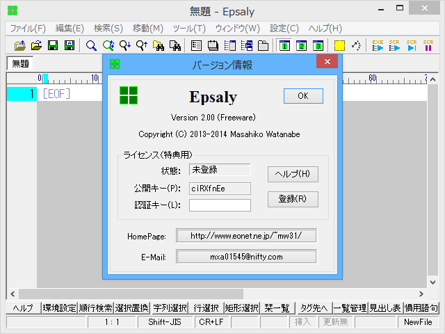
Task: Click the SCR pause script icon
Action: point(428,45)
